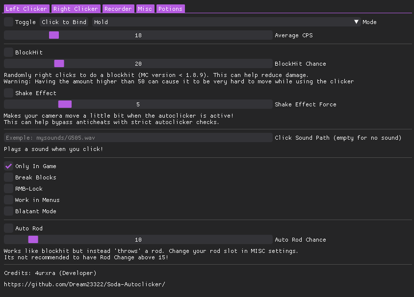
Task: Click the BlockHit Chance slider
Action: [x=138, y=64]
